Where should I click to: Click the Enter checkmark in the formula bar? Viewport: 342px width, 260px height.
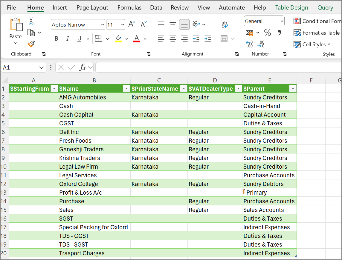click(71, 67)
